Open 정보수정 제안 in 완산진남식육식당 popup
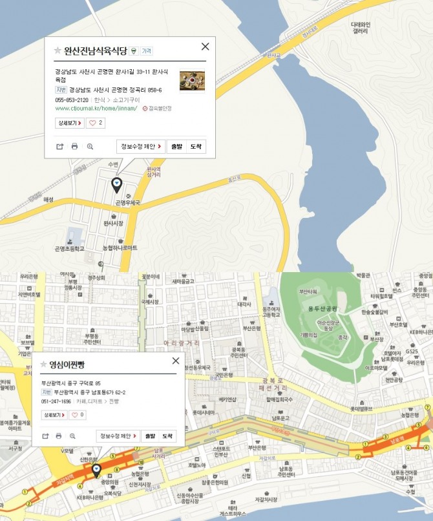 141,147
